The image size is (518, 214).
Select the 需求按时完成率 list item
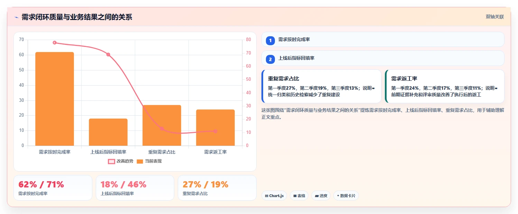point(383,39)
